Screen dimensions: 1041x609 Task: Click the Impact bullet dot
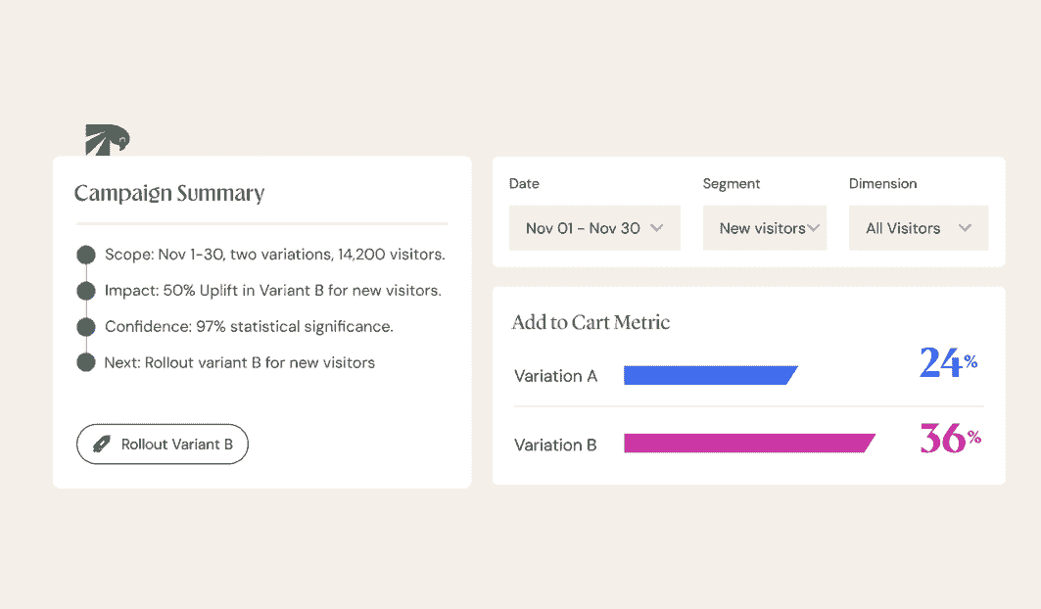click(x=85, y=291)
